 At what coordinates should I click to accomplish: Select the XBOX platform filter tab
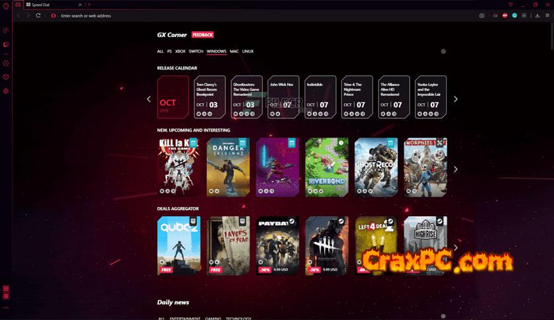click(180, 52)
